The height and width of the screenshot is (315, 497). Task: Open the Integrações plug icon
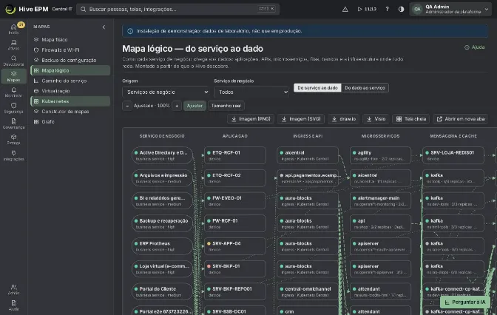(13, 155)
